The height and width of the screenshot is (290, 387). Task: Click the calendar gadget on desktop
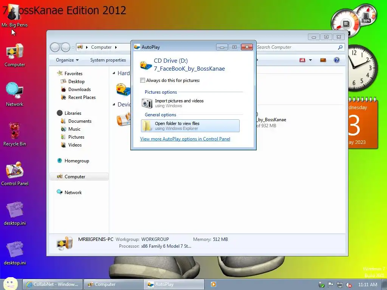coord(362,123)
